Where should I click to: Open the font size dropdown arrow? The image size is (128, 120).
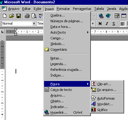[93, 24]
